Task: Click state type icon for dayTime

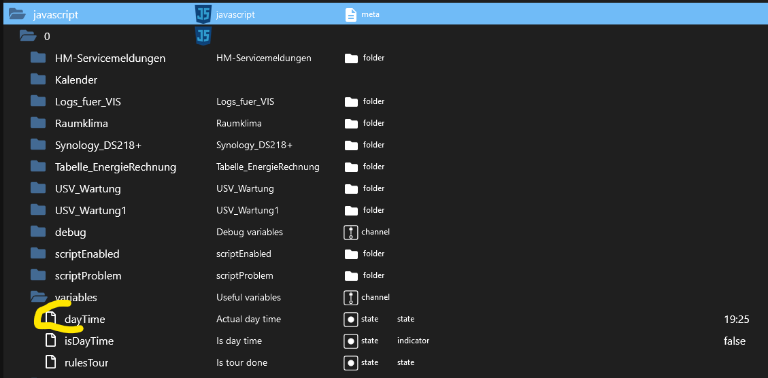Action: [351, 320]
